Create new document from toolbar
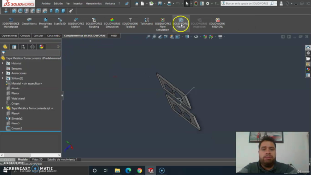This screenshot has height=175, width=311. (142, 3)
